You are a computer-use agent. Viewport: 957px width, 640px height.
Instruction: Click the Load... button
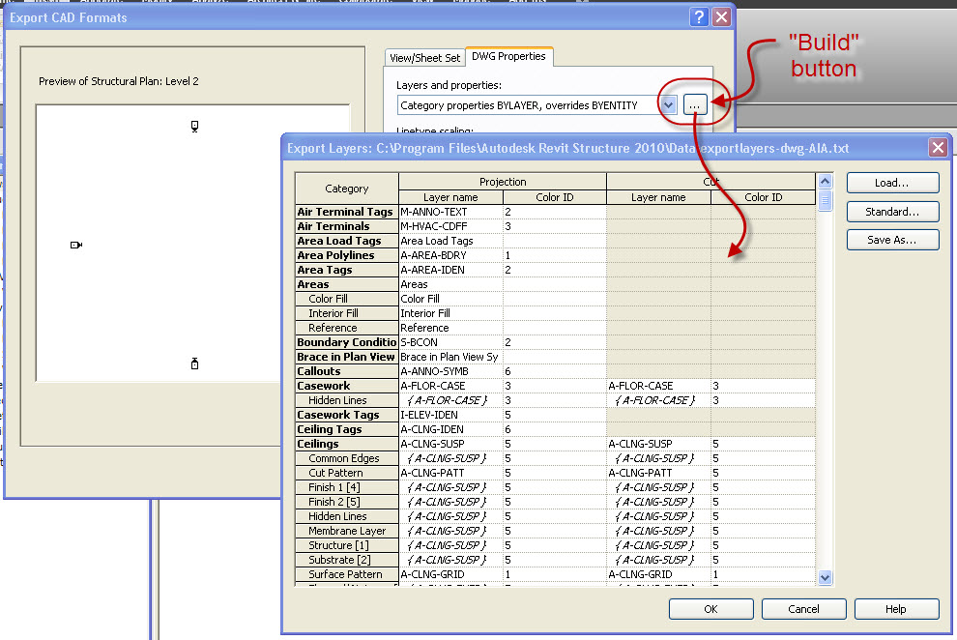click(892, 183)
